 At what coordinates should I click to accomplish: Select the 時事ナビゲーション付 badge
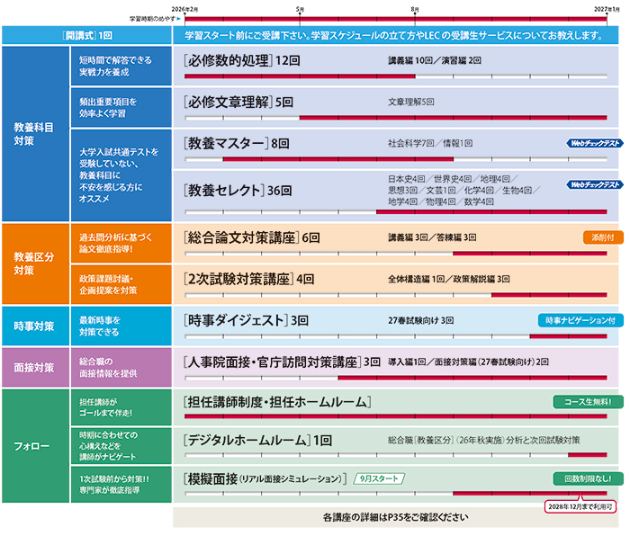[580, 319]
